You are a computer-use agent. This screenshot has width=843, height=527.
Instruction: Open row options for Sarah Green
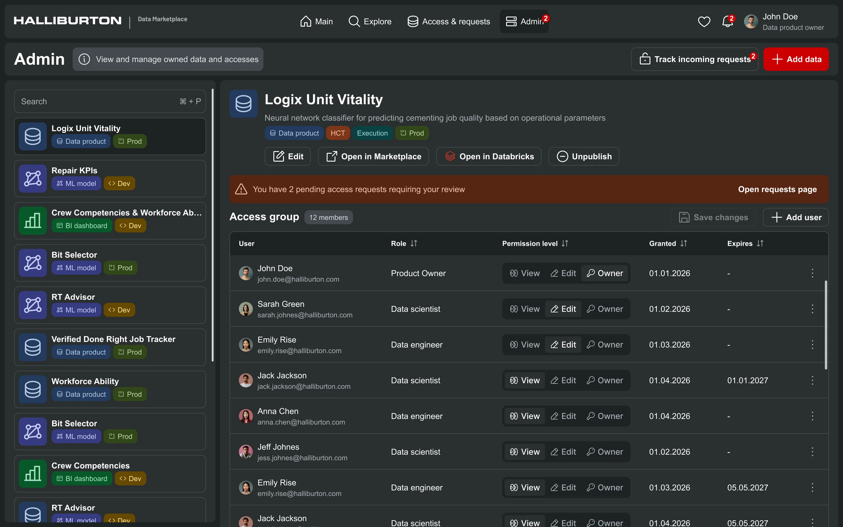812,309
